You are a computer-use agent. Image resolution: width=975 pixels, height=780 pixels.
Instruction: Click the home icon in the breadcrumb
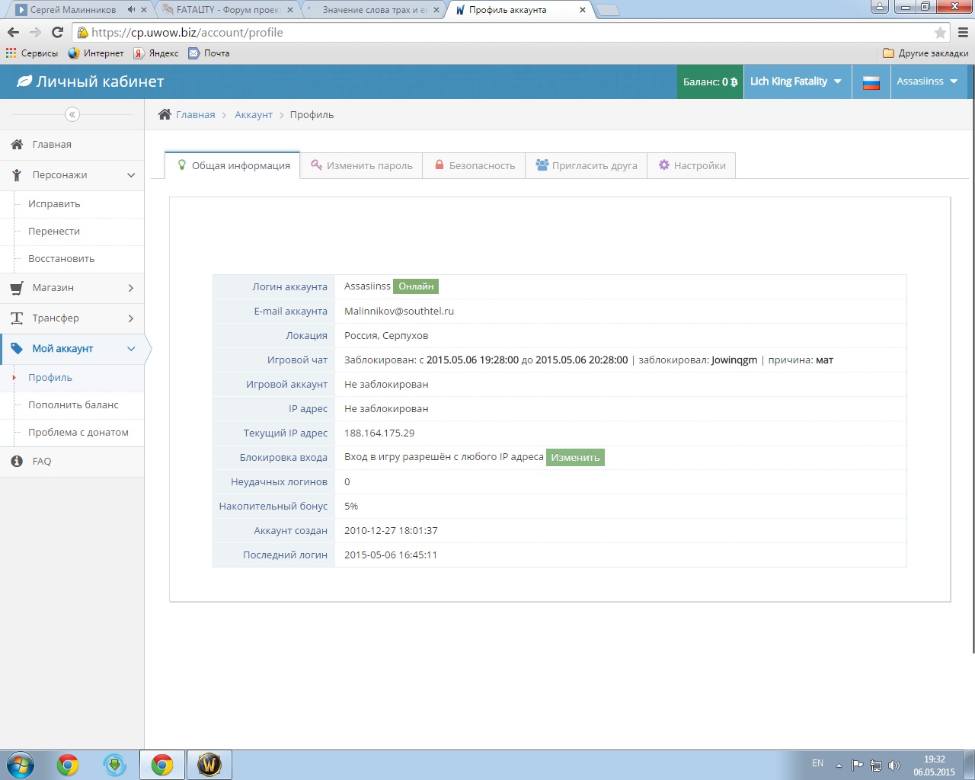tap(165, 114)
